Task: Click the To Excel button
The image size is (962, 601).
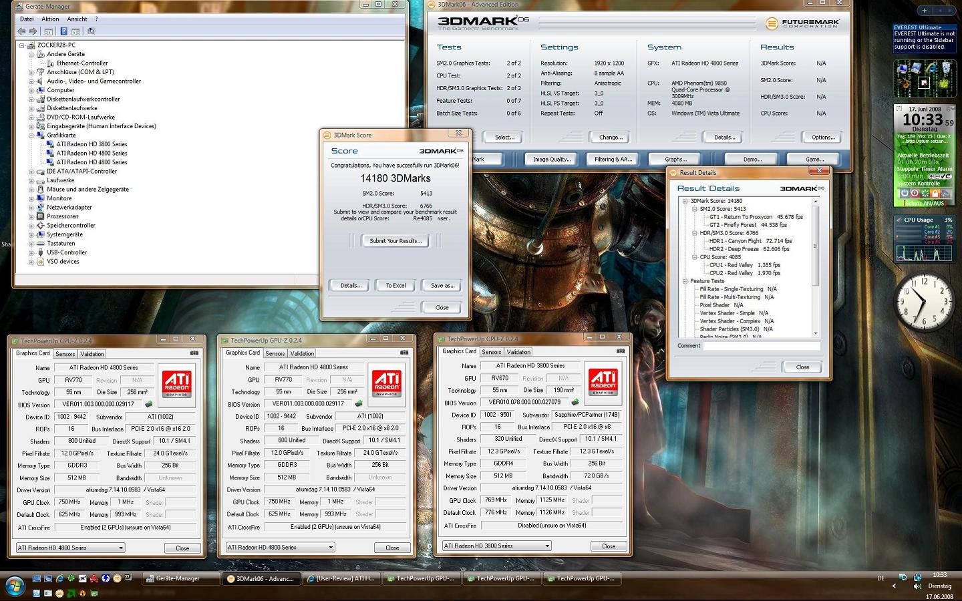Action: click(395, 285)
